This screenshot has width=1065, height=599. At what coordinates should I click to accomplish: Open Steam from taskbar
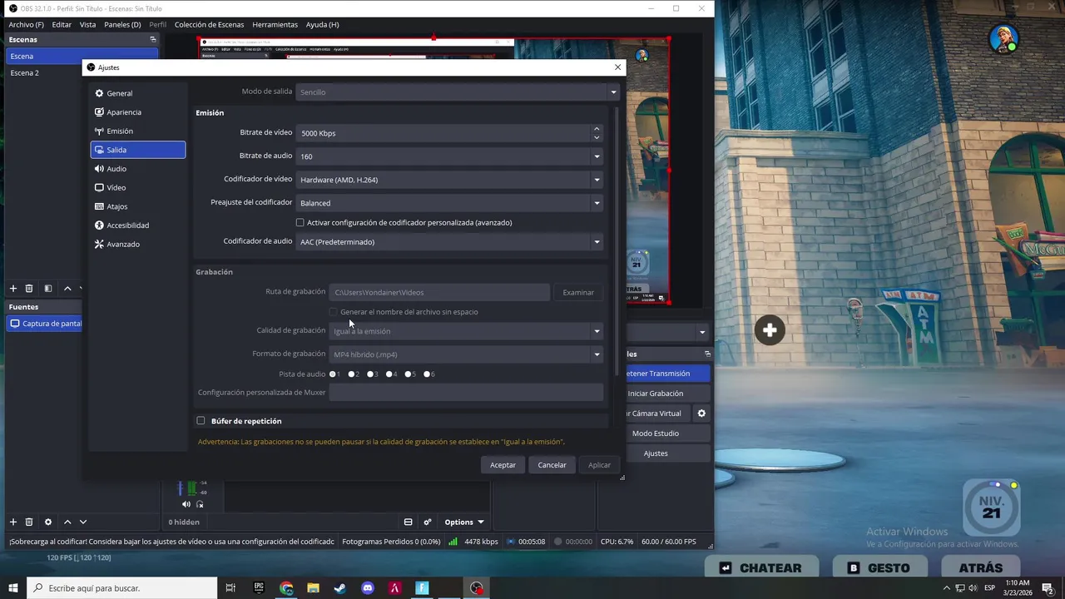point(340,588)
